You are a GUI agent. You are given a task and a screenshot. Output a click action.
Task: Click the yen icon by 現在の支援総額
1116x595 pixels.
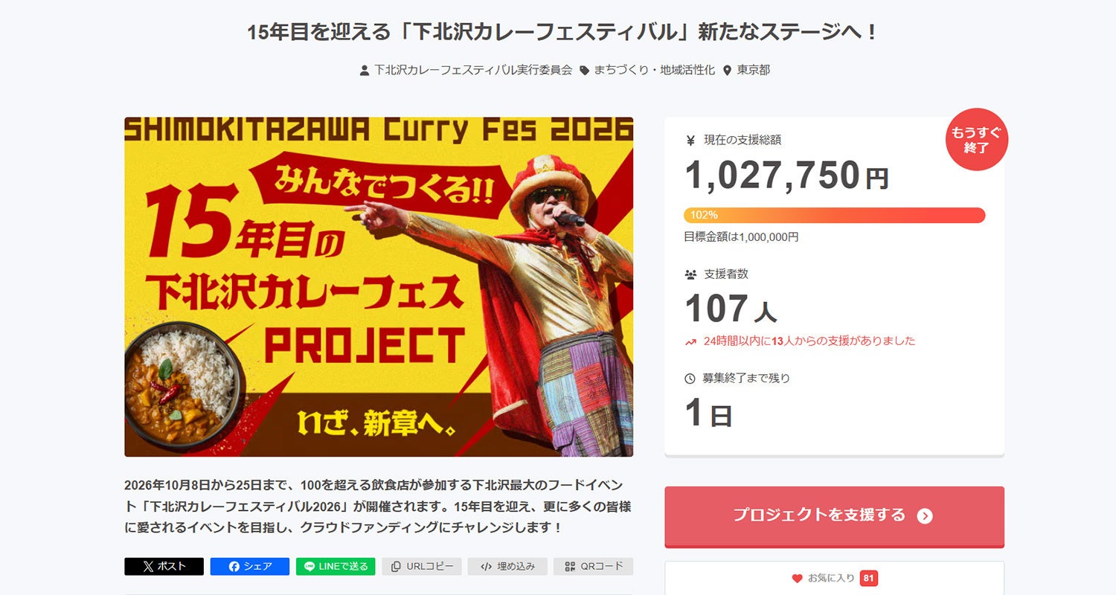tap(690, 140)
